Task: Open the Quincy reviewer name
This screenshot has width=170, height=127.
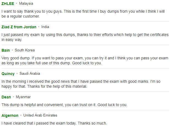Action: [8, 74]
